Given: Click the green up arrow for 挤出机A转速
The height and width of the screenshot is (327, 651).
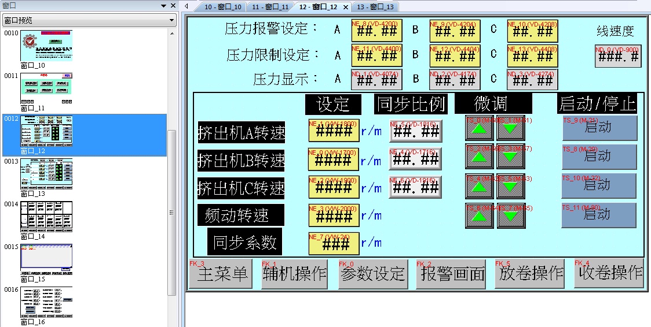Looking at the screenshot, I should click(478, 128).
